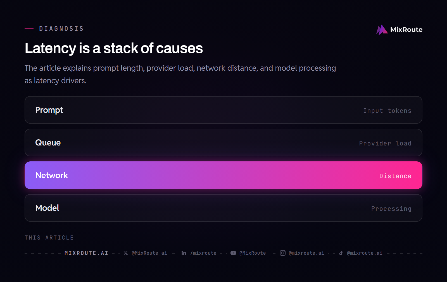Click the 'Provider load' label
447x282 pixels.
pos(385,144)
